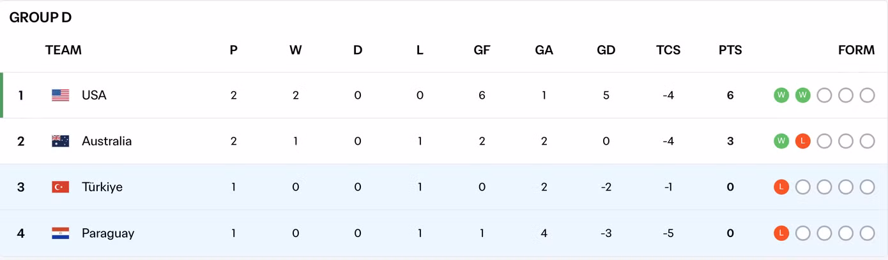This screenshot has height=260, width=888.
Task: Click USA's second green W form badge
Action: coord(803,95)
